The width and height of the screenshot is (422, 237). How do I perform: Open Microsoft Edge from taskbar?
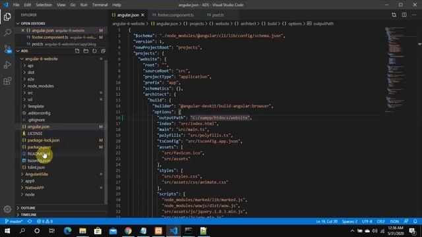67,231
